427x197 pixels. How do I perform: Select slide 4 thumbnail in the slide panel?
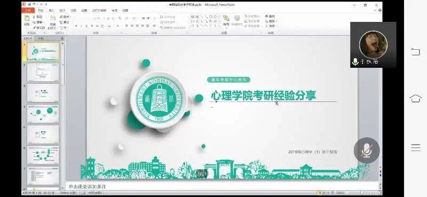coord(43,114)
